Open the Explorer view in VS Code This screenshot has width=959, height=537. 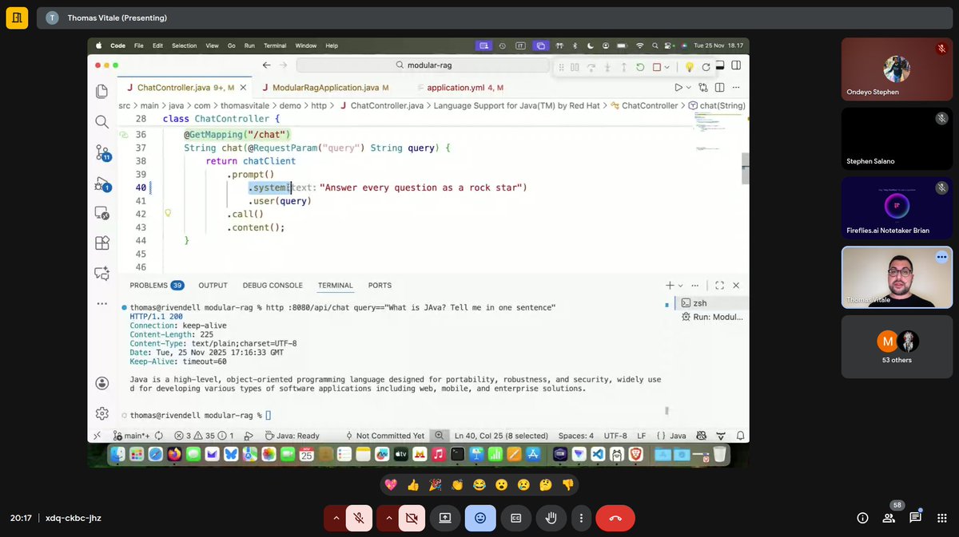101,92
